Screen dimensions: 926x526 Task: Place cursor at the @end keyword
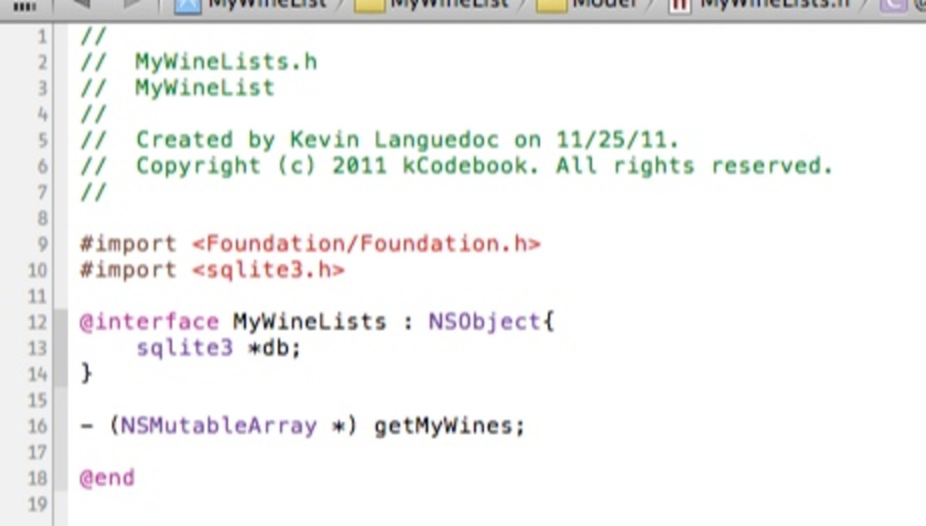(x=106, y=478)
